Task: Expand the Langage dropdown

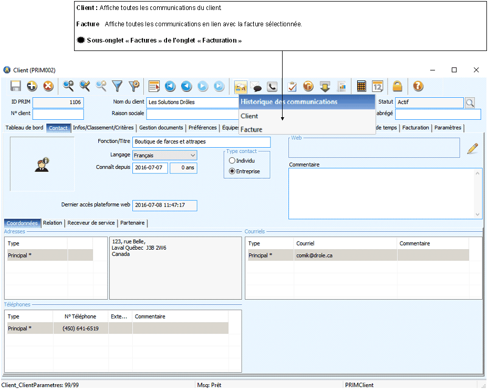Action: [193, 156]
